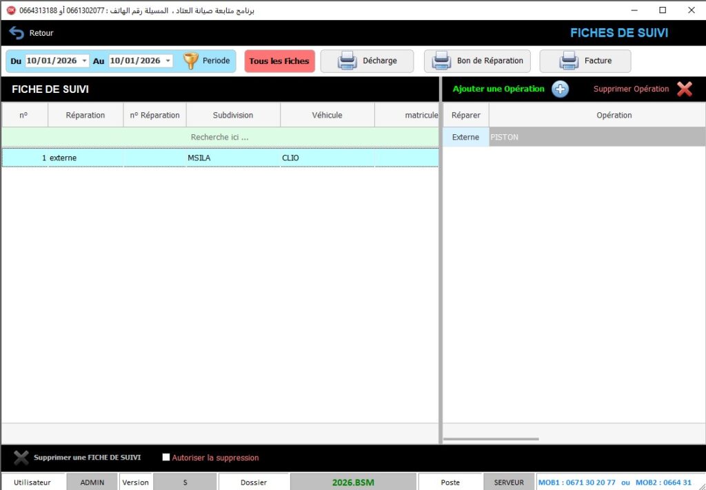Enable the Autoriser la suppression checkbox
The width and height of the screenshot is (706, 490).
point(165,458)
